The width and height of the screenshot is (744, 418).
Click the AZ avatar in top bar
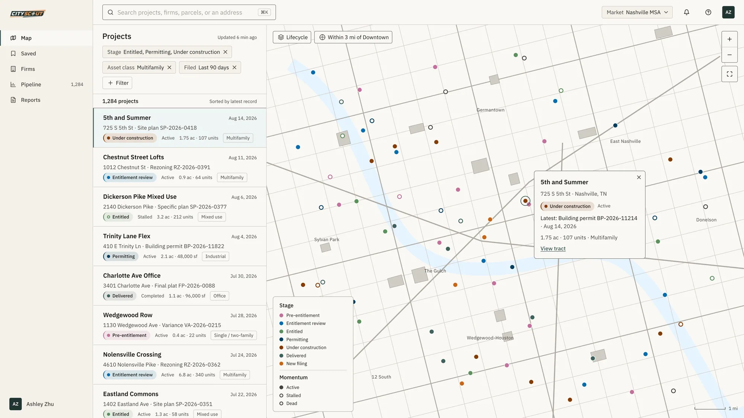[728, 12]
